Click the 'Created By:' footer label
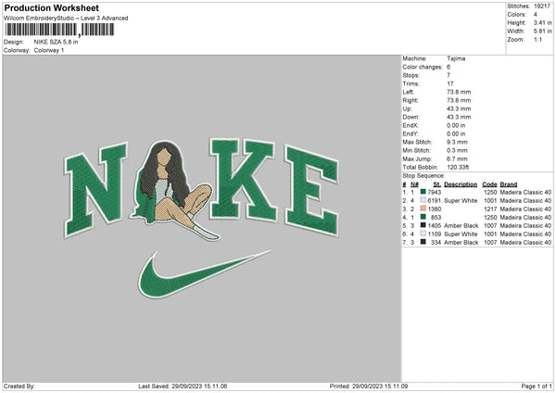This screenshot has height=393, width=556. [x=19, y=387]
